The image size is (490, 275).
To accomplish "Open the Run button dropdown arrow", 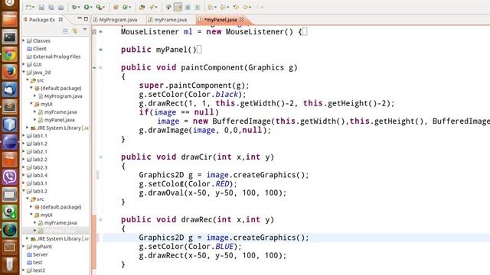I will [x=91, y=8].
